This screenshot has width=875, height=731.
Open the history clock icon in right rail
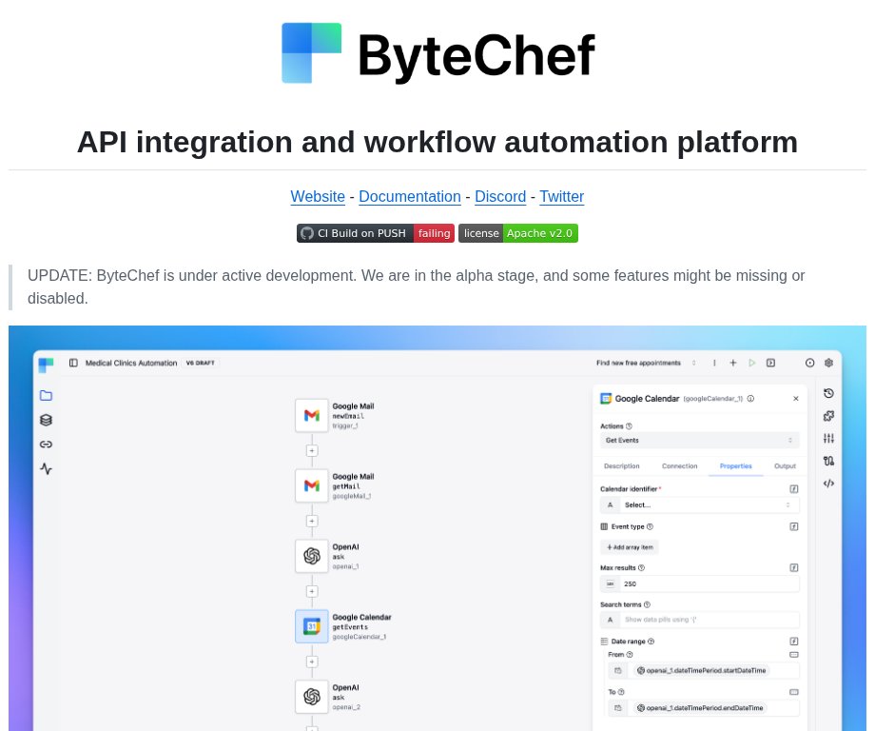click(x=828, y=393)
